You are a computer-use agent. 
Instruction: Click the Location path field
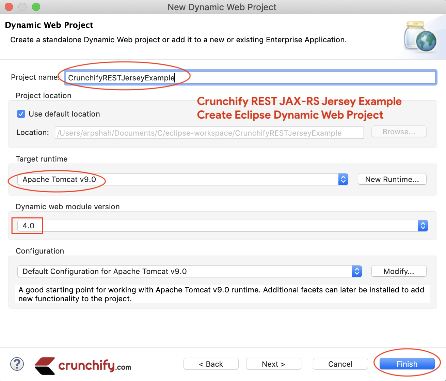pos(209,133)
